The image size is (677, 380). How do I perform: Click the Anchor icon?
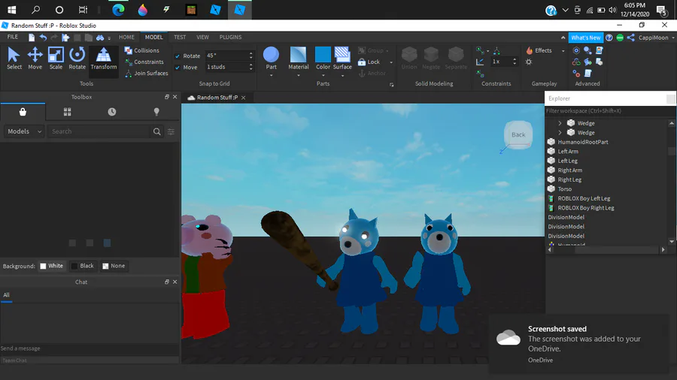coord(372,74)
